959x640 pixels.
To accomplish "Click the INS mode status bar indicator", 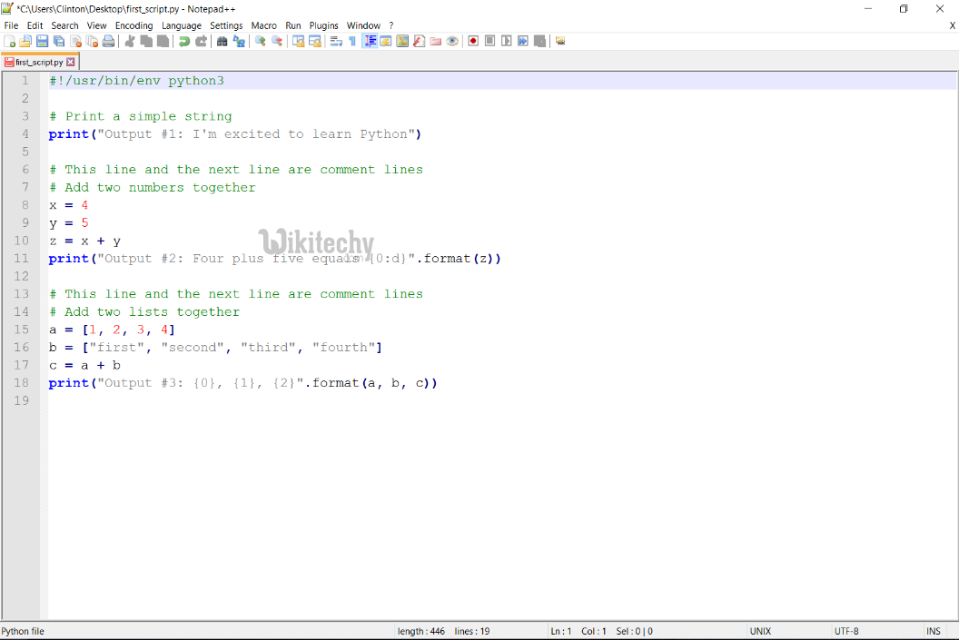I will pyautogui.click(x=933, y=631).
